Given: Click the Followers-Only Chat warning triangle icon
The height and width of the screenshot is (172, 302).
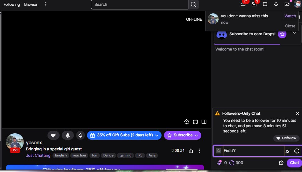Looking at the screenshot, I should point(217,113).
